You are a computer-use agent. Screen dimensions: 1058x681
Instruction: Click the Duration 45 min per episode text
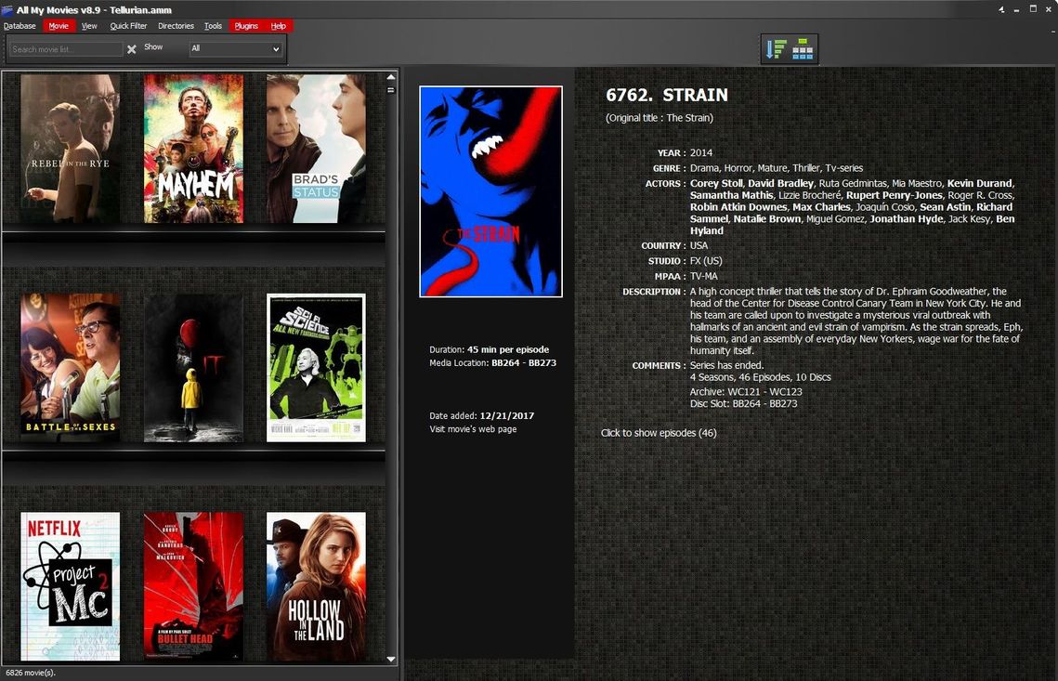(490, 349)
